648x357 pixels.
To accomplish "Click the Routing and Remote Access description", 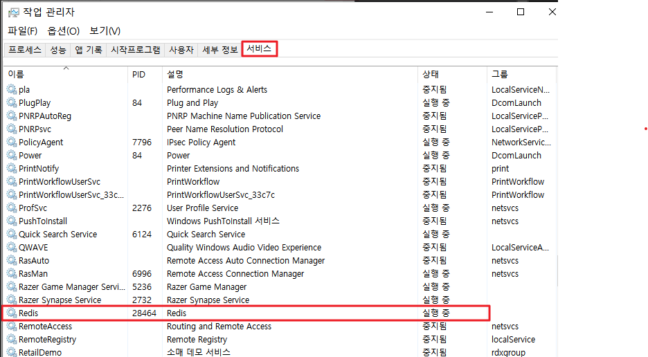I will [x=219, y=327].
